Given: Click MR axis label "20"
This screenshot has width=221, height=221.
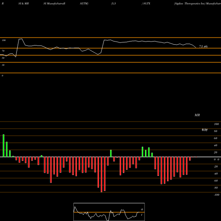Looking at the screenshot, I should coord(216,152).
